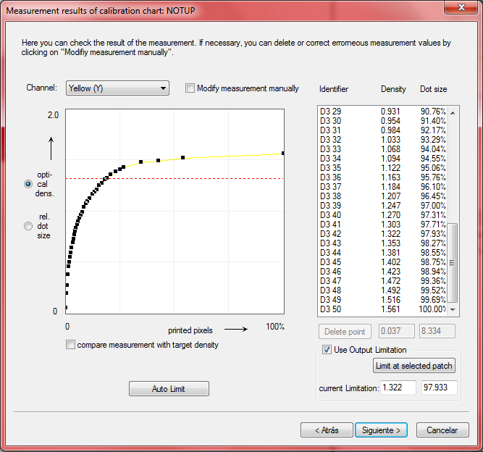Select row D3 42 in measurement list
The height and width of the screenshot is (452, 483).
[x=382, y=234]
